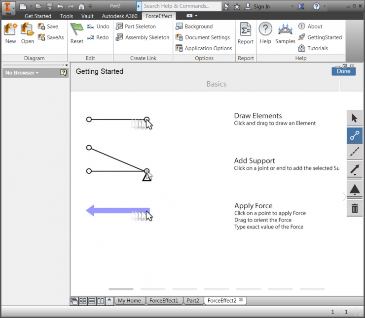Expand the No Browser dropdown
Viewport: 365px width, 318px height.
pos(22,73)
